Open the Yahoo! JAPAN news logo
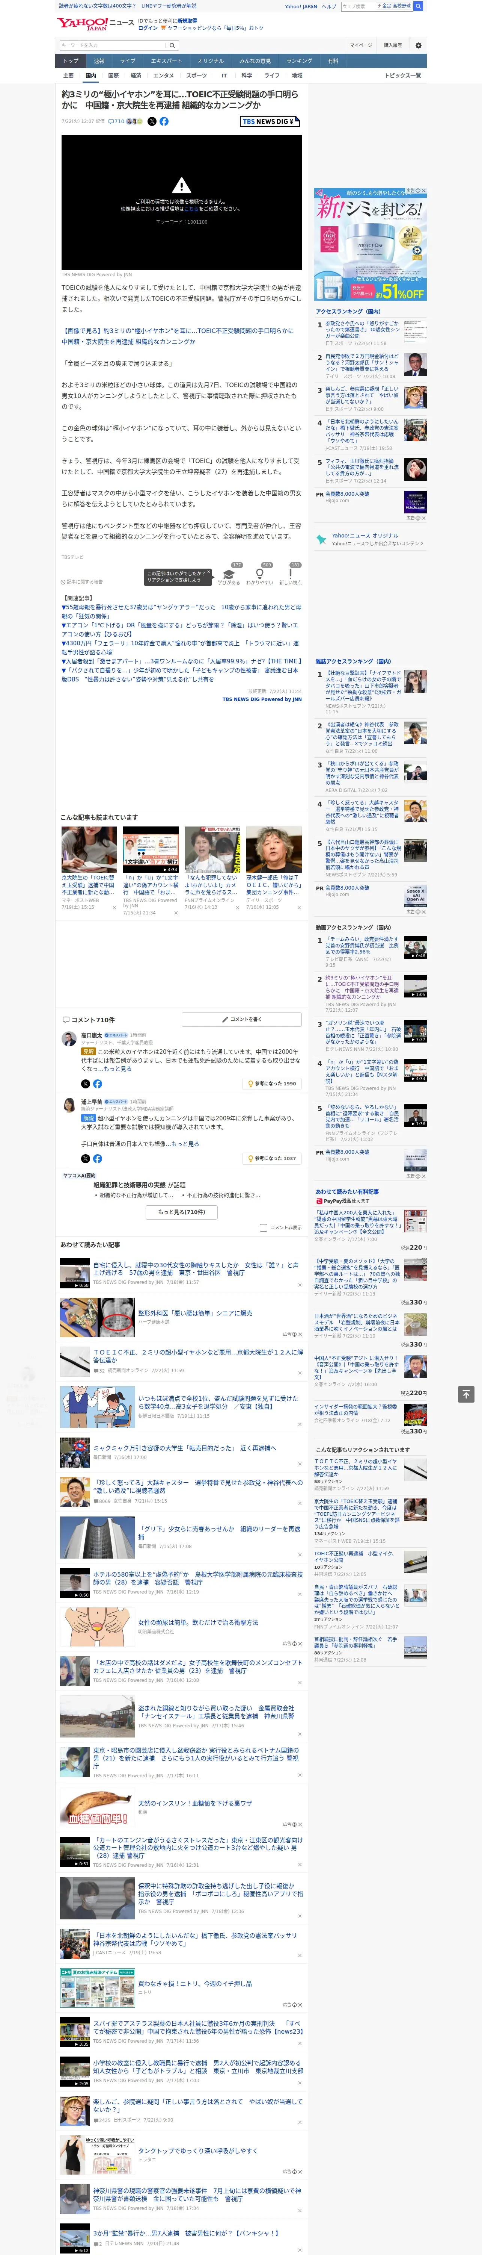Image resolution: width=482 pixels, height=2255 pixels. [x=95, y=24]
